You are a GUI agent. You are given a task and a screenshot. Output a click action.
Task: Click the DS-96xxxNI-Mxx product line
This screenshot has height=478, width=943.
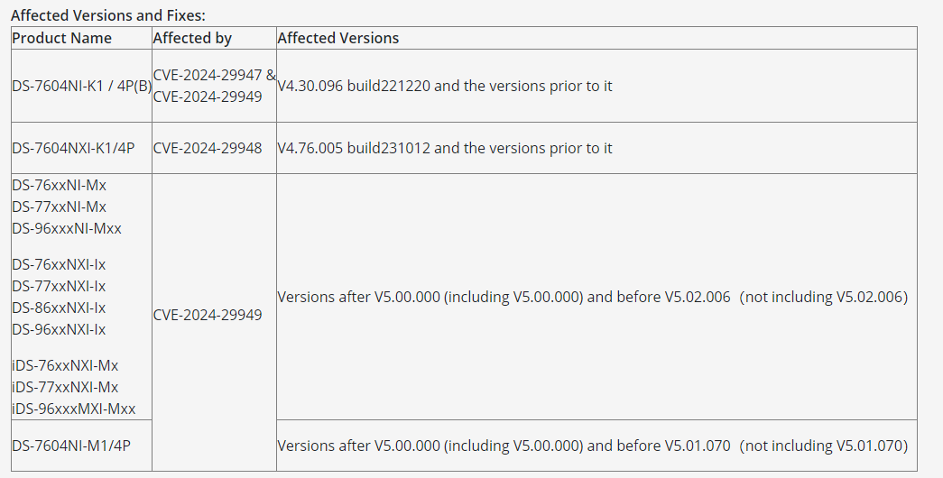67,228
